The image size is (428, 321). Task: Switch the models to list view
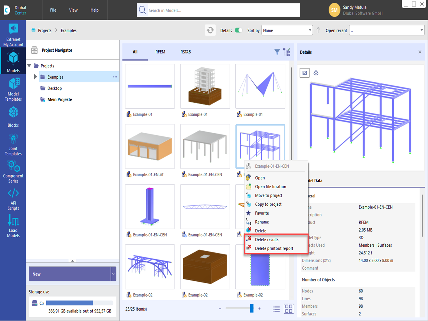pyautogui.click(x=276, y=309)
